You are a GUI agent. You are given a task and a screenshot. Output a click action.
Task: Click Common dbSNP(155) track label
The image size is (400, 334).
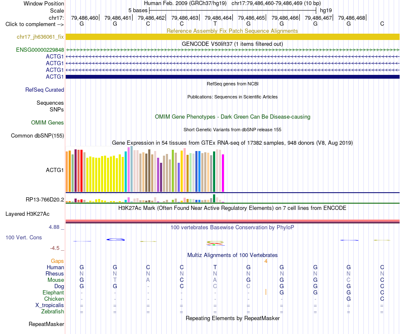[x=37, y=135]
